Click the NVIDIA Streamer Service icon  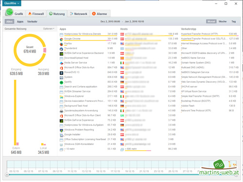click(x=61, y=92)
